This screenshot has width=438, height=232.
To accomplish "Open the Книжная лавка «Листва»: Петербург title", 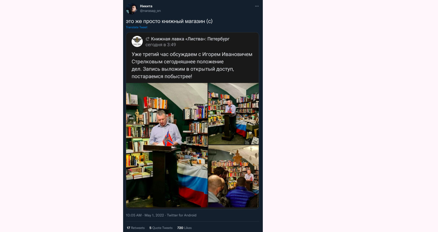I will coord(190,39).
